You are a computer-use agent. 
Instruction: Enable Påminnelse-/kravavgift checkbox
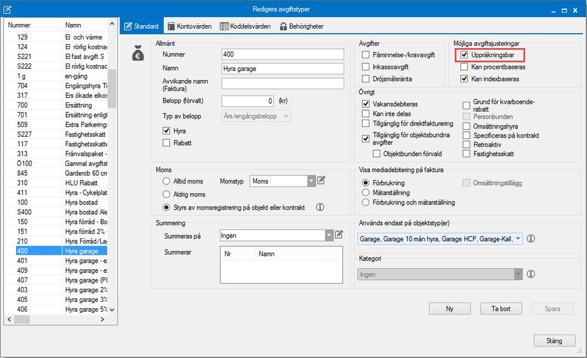pyautogui.click(x=366, y=55)
